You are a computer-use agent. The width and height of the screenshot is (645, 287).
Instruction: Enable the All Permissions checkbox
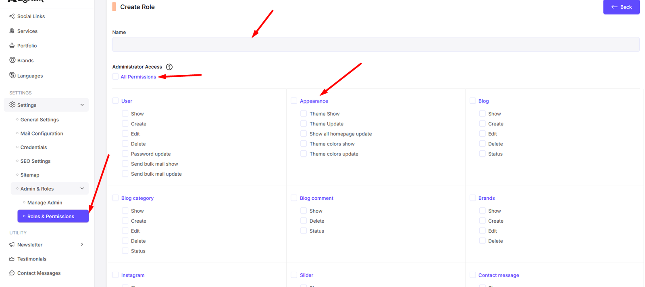116,77
